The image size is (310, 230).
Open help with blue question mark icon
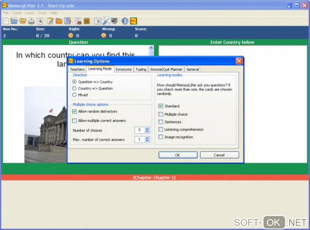(x=125, y=21)
